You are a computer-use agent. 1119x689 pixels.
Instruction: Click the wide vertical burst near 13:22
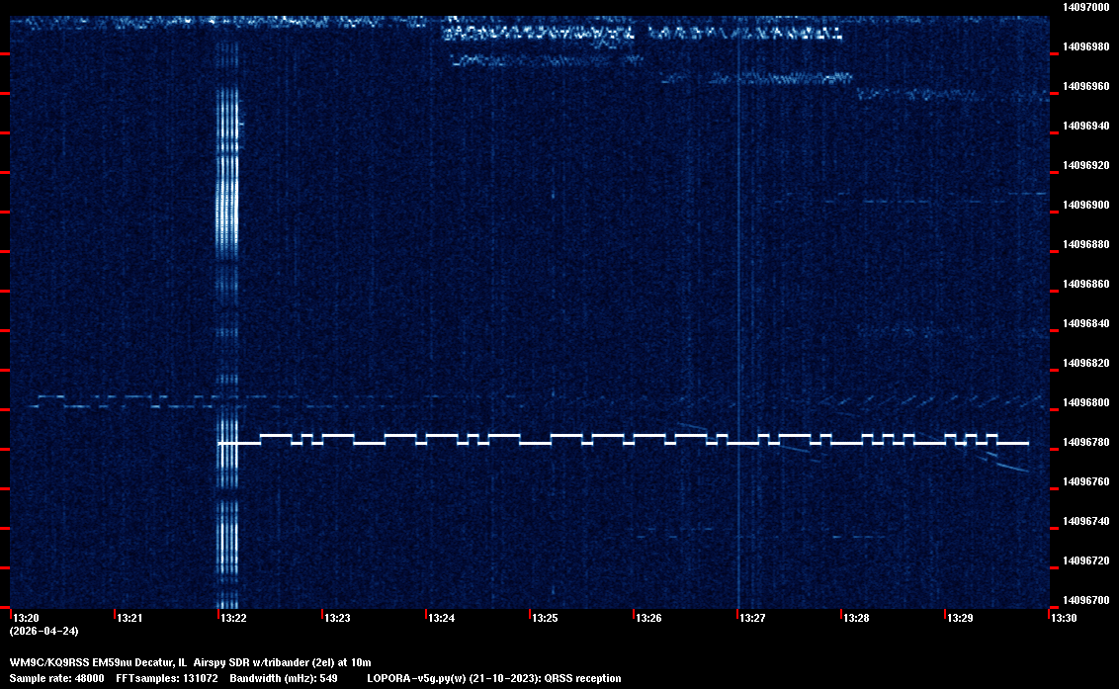(x=227, y=198)
